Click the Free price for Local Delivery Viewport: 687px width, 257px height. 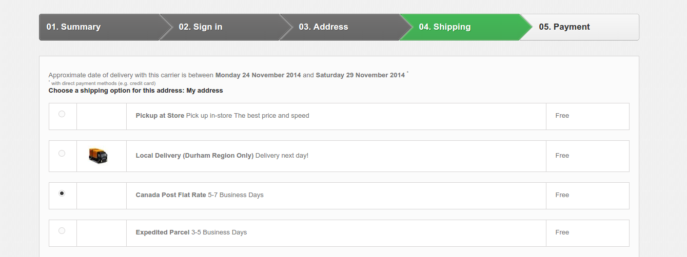(x=562, y=156)
